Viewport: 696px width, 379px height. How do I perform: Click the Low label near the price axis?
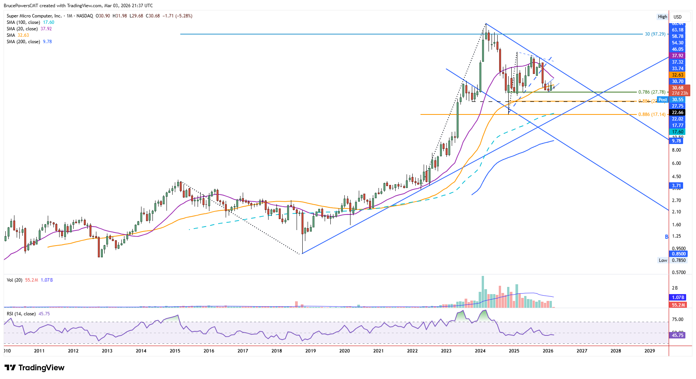(663, 260)
